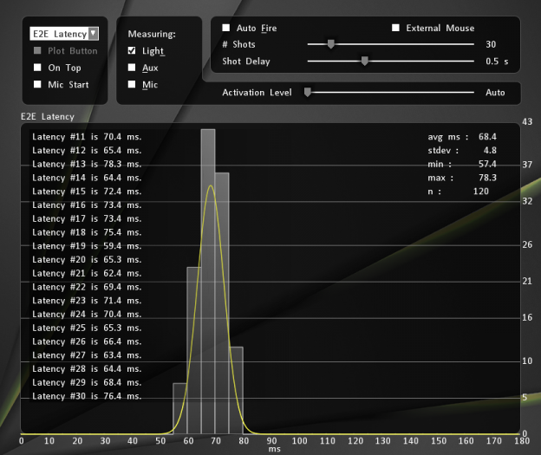The image size is (541, 455).
Task: Click the avg ms statistic value
Action: [486, 136]
